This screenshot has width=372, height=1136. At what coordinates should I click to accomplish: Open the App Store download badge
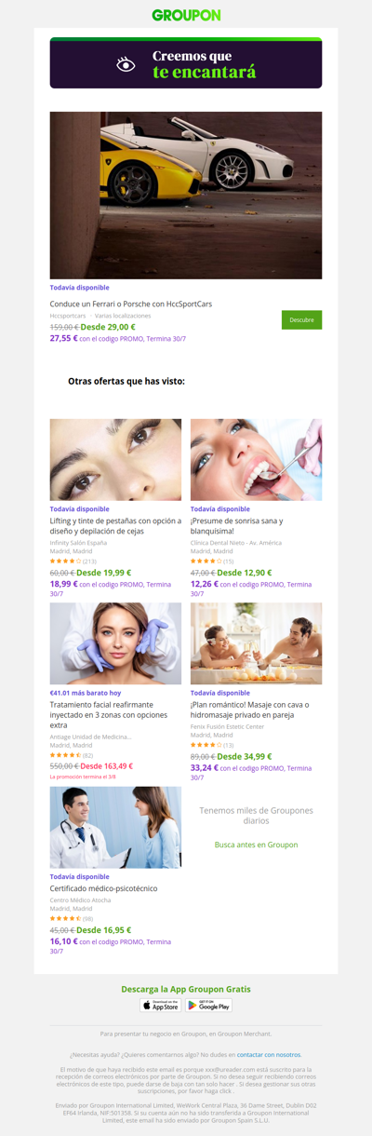[161, 1006]
